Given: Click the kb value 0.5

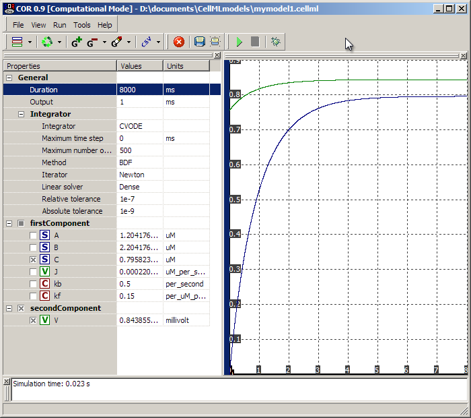Looking at the screenshot, I should [140, 284].
